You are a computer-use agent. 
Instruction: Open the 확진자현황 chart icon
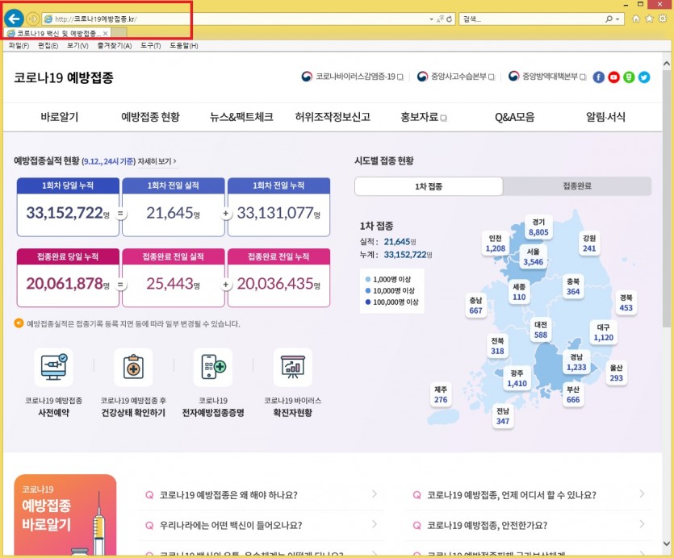point(292,369)
